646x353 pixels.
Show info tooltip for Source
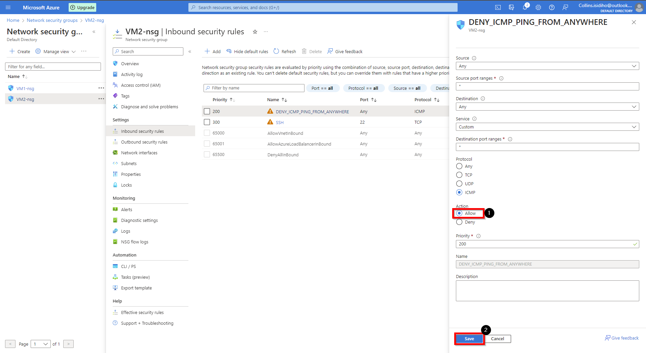474,58
